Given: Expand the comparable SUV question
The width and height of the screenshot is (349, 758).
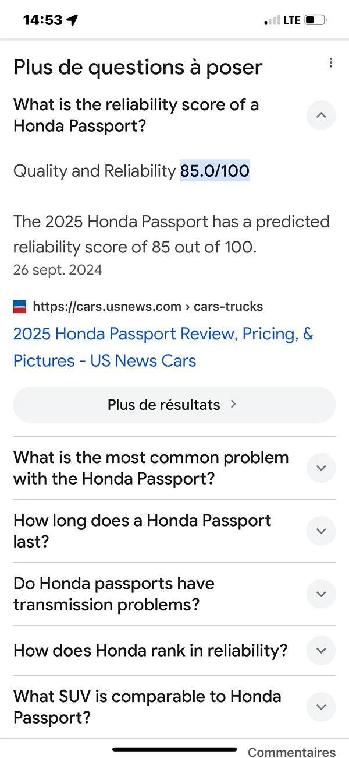Looking at the screenshot, I should click(x=321, y=707).
